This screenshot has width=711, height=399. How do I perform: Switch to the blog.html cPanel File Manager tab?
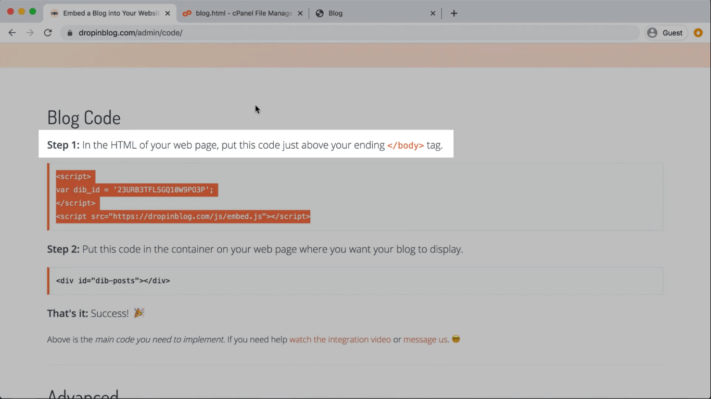(x=243, y=14)
